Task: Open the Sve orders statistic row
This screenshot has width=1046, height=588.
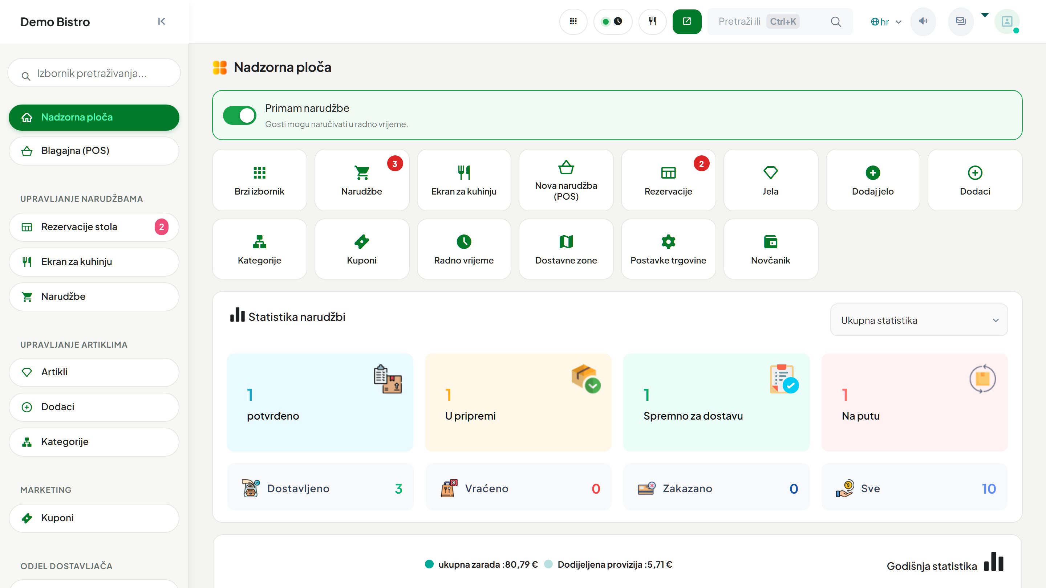Action: click(x=915, y=486)
